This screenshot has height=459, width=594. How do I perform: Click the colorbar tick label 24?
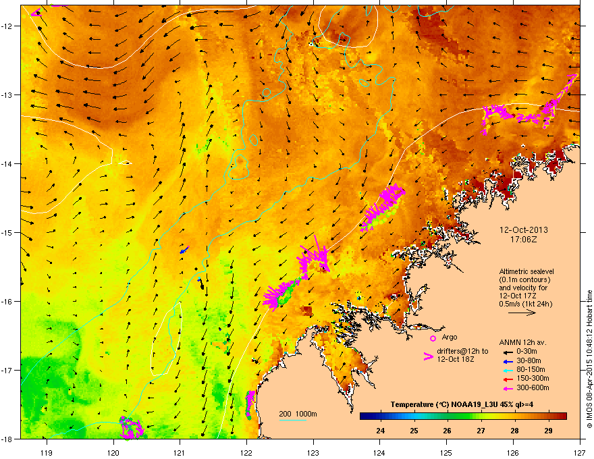click(x=380, y=431)
